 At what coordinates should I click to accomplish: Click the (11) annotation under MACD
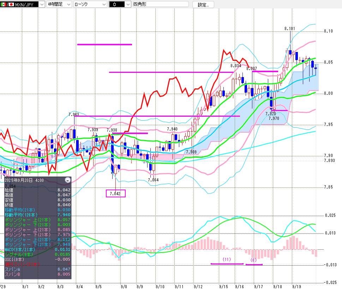click(x=227, y=259)
